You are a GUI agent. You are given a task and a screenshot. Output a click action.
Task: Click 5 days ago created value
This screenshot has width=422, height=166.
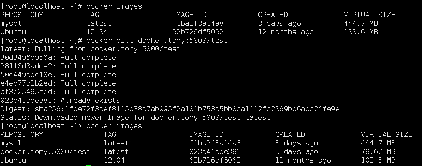click(x=297, y=152)
